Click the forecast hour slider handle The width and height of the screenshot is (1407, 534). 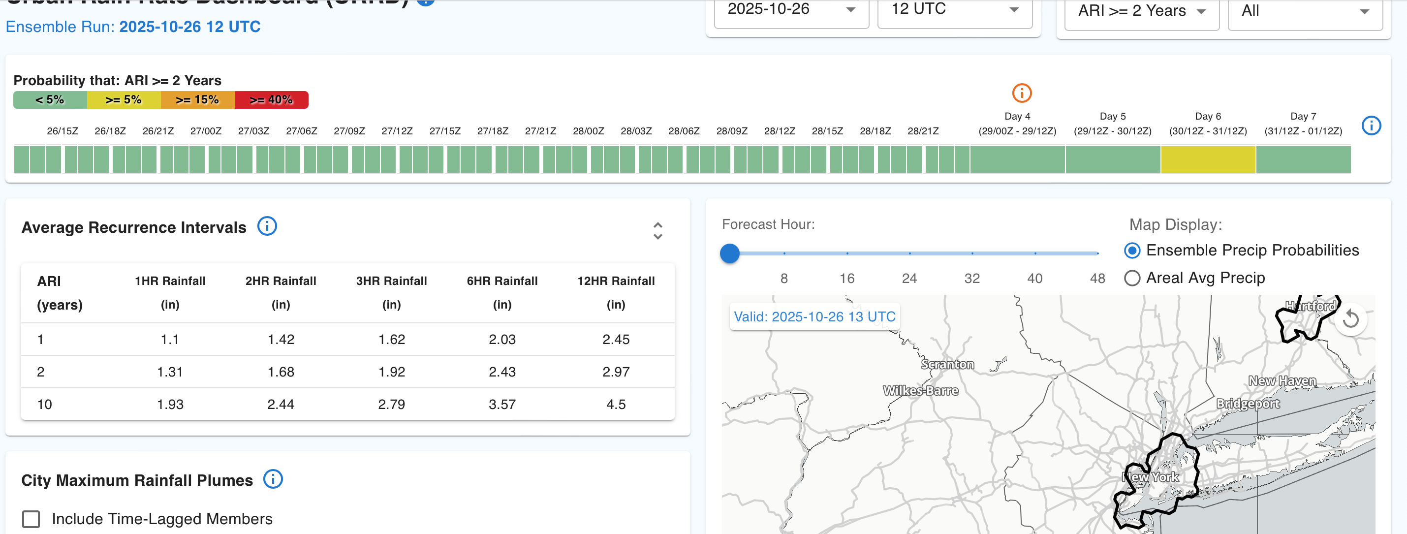730,253
